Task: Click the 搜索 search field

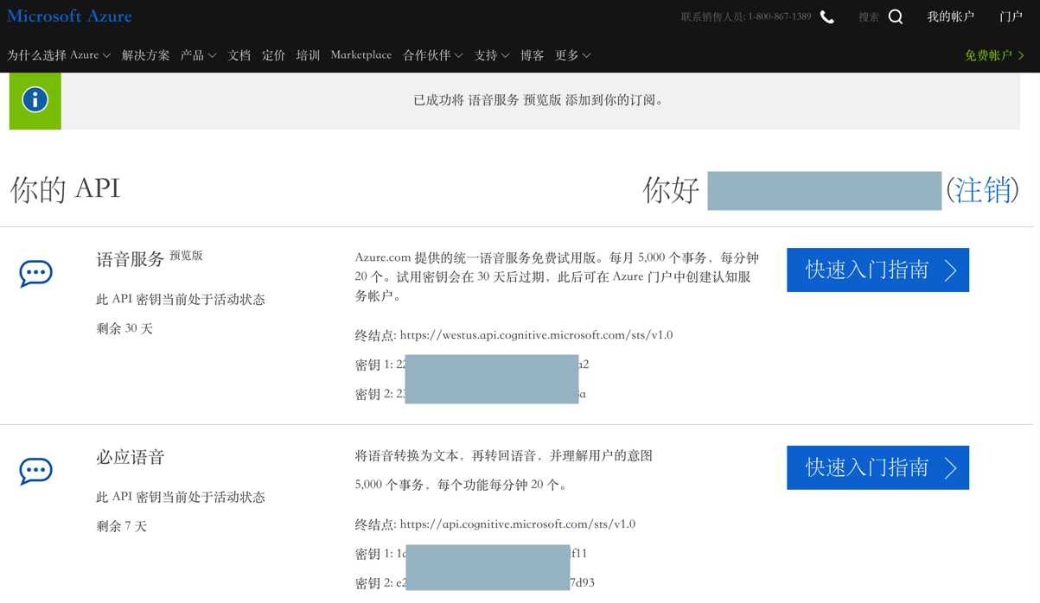Action: 868,17
